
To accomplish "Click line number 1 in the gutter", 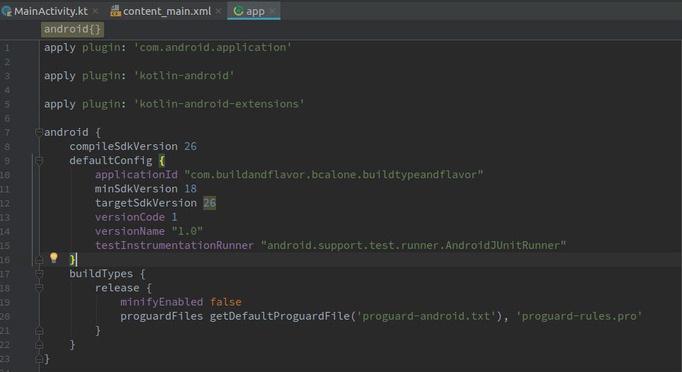I will [x=7, y=47].
